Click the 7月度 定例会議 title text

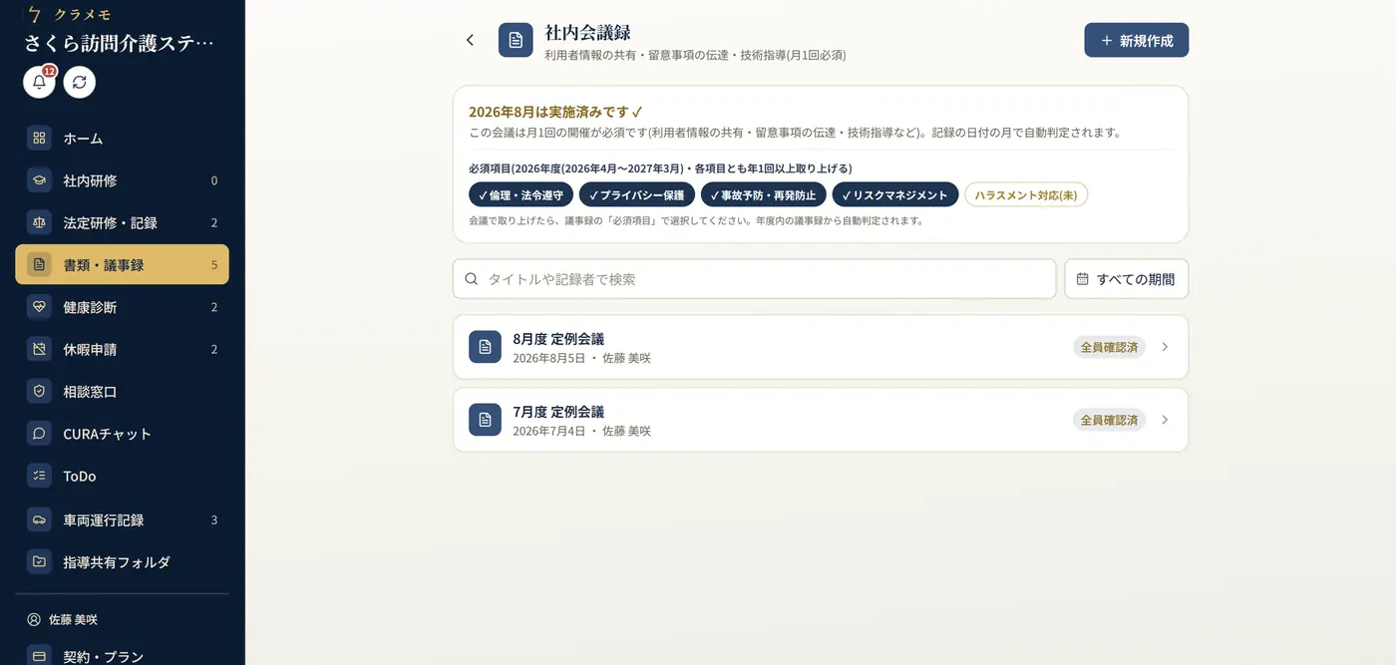(558, 412)
